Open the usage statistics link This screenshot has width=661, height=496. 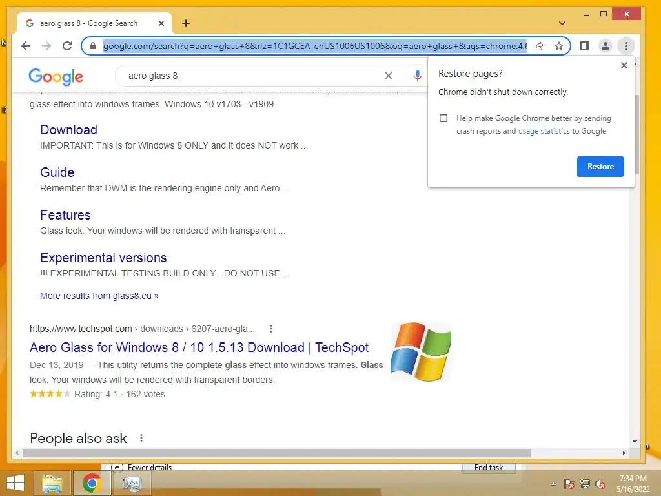[x=544, y=131]
